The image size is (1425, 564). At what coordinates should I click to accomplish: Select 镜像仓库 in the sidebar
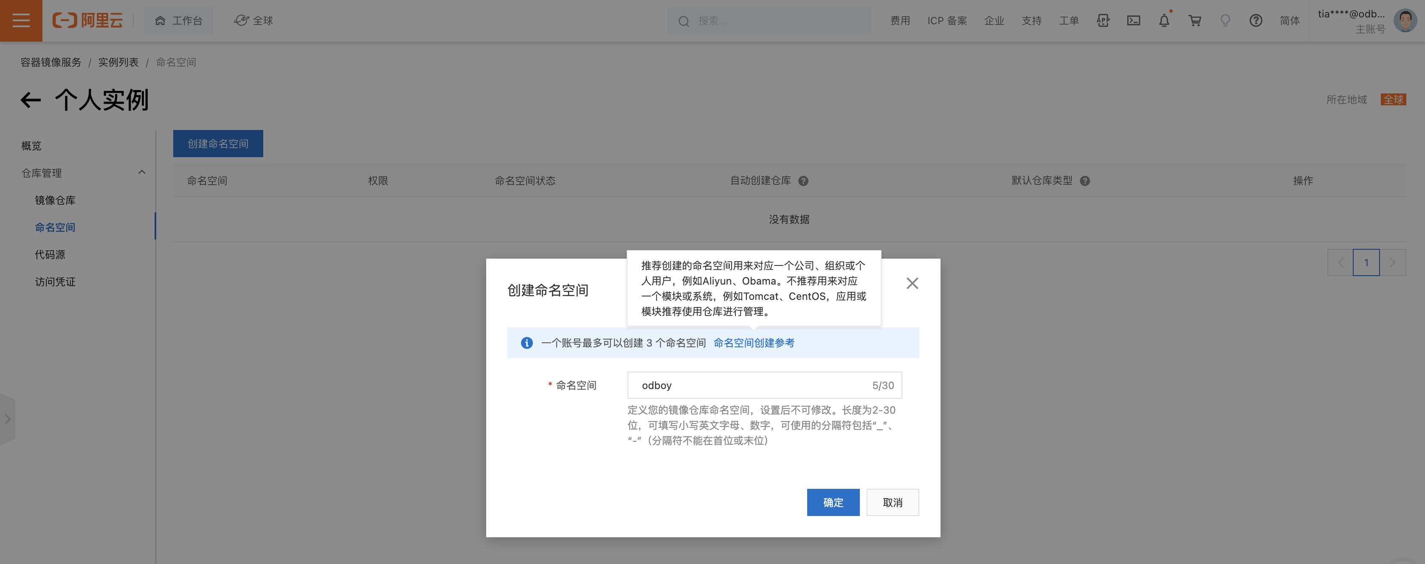point(55,200)
